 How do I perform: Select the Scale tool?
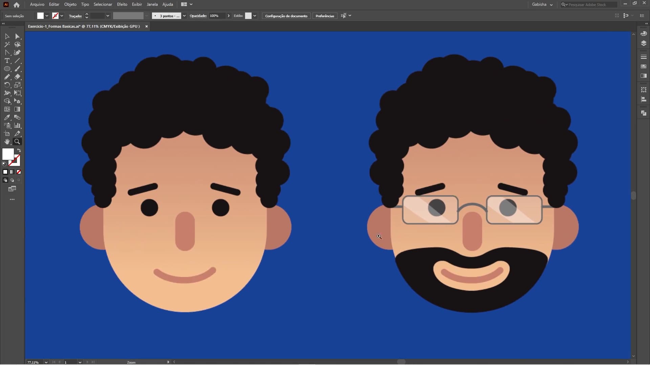(17, 85)
